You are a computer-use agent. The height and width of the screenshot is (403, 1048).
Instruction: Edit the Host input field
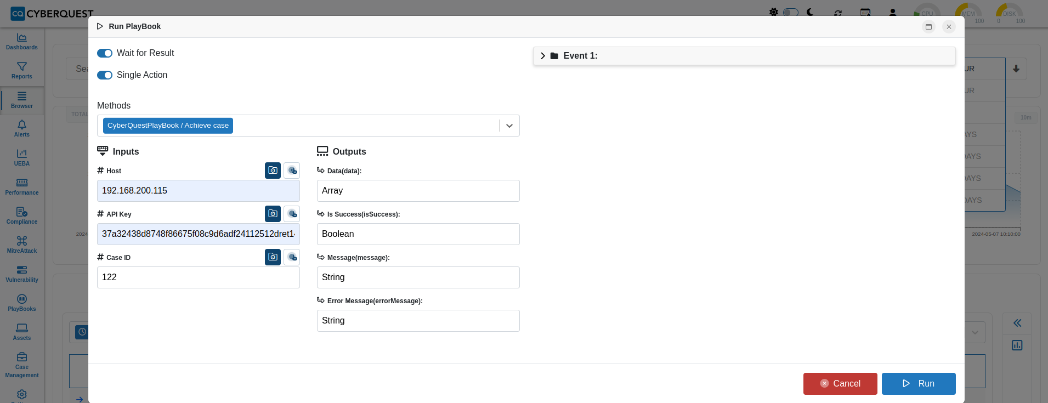pos(199,191)
